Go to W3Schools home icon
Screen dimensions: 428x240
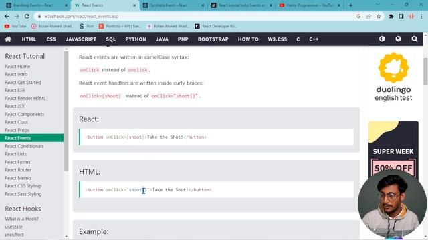8,39
